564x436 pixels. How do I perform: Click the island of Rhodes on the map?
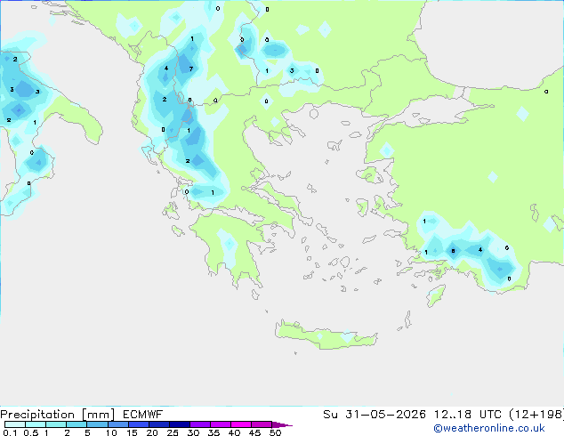(436, 295)
